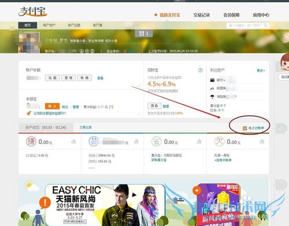Viewport: 289px width, 226px height.
Task: Open the alarm clock reminder badge
Action: pos(144,33)
